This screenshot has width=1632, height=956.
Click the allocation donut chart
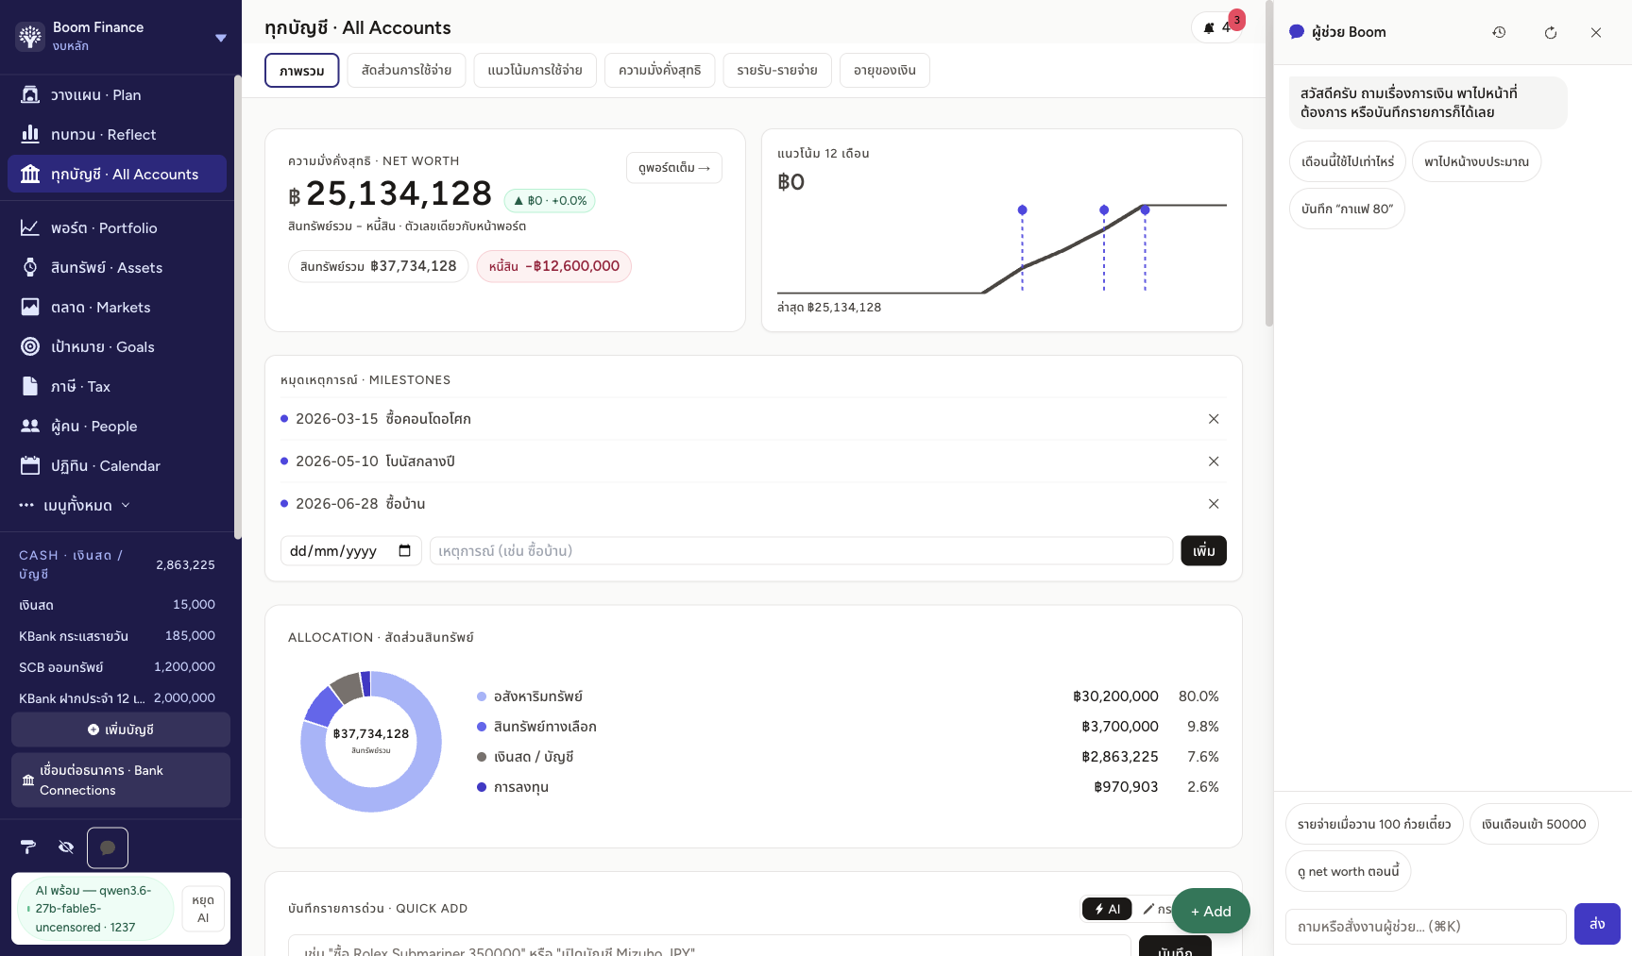(371, 742)
